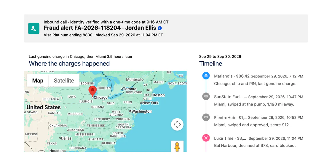Switch to the Map view
Screen dimensions: 332x166
(x=38, y=80)
